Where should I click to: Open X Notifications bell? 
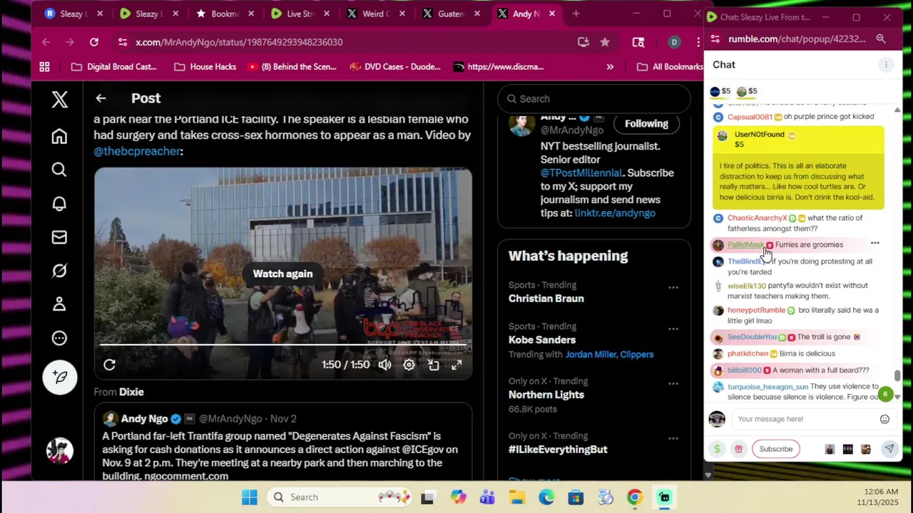click(59, 204)
